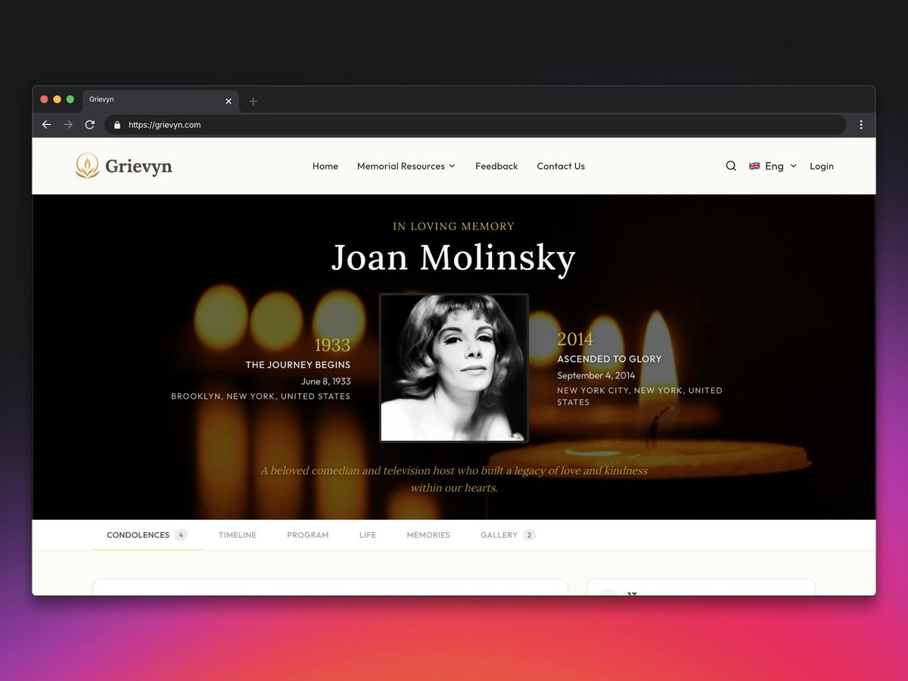Viewport: 908px width, 681px height.
Task: Click the browser back arrow
Action: pos(47,125)
